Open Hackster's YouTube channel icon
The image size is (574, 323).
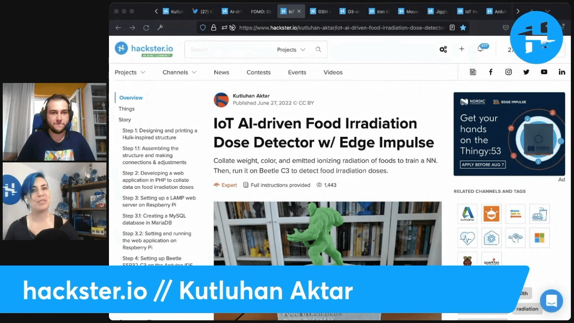pos(544,72)
